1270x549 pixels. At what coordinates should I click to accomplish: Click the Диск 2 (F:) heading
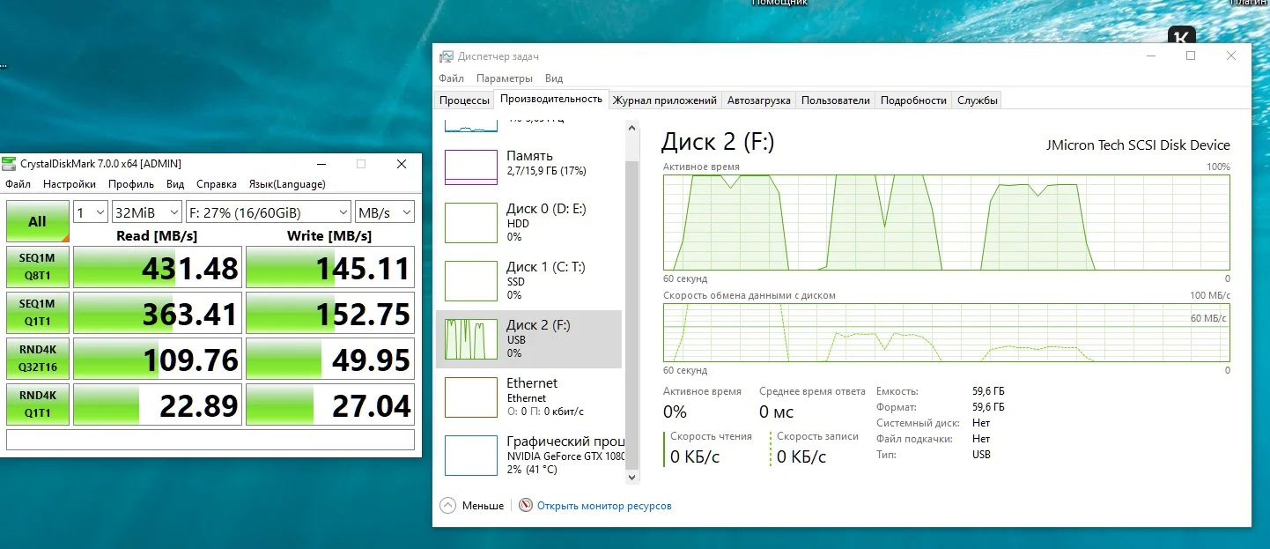click(718, 141)
